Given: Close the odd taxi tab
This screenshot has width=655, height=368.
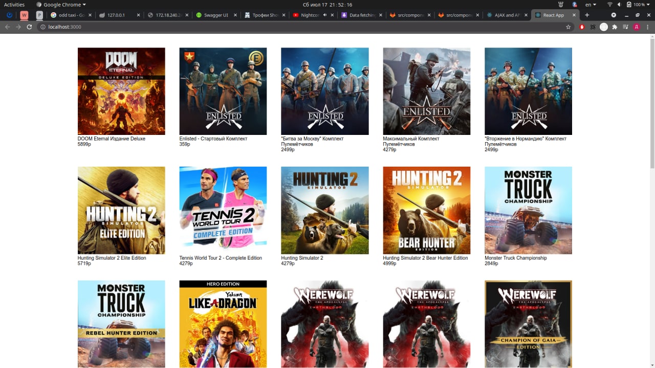Looking at the screenshot, I should tap(90, 15).
